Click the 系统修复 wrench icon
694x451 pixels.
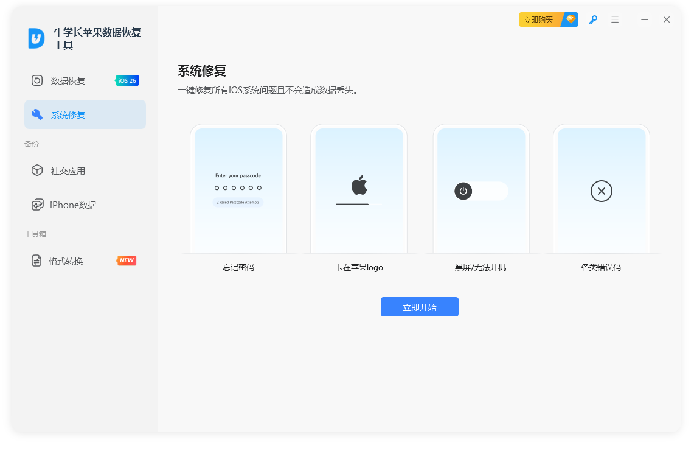point(37,114)
